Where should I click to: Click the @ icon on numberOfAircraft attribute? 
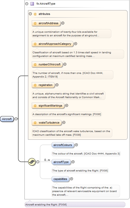pos(35,65)
